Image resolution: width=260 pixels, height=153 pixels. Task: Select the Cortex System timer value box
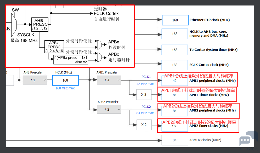click(x=175, y=50)
